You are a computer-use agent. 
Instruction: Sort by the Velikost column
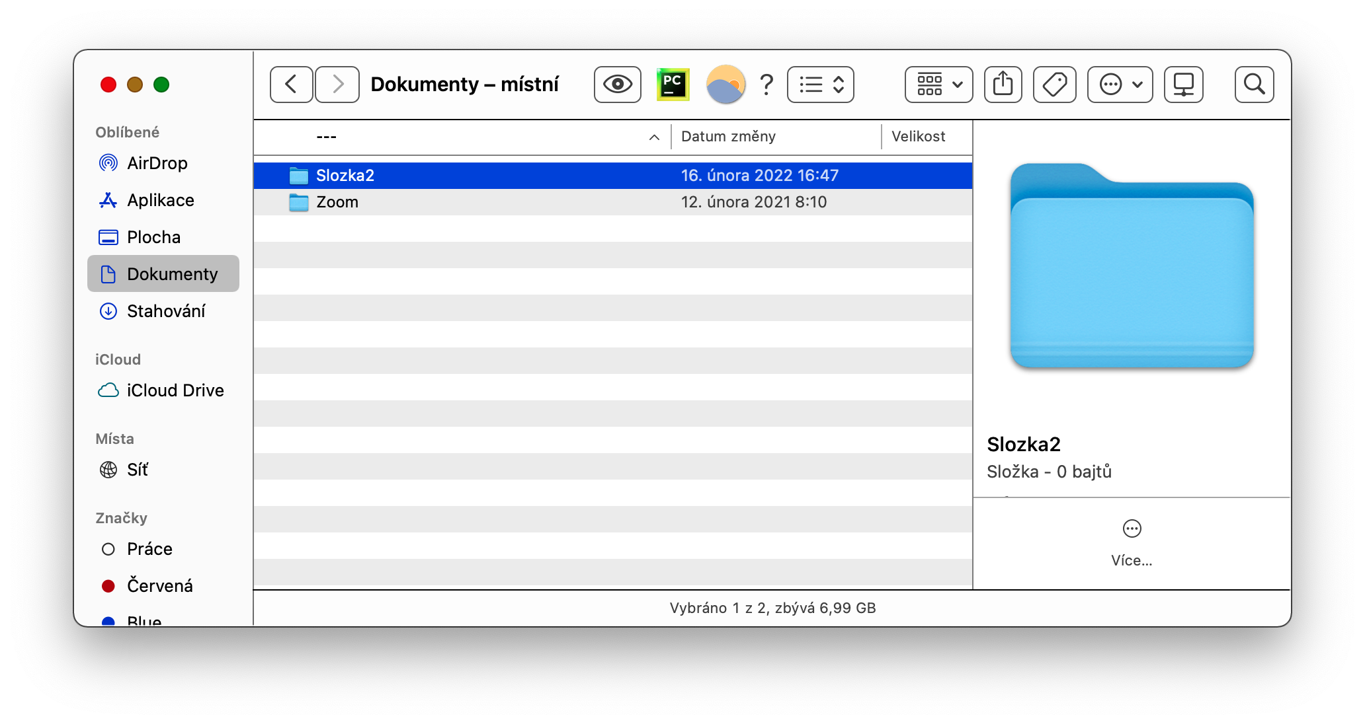pos(927,137)
